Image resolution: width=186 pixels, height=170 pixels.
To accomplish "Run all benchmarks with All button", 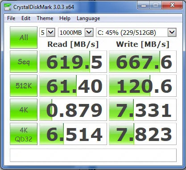I will coord(24,37).
